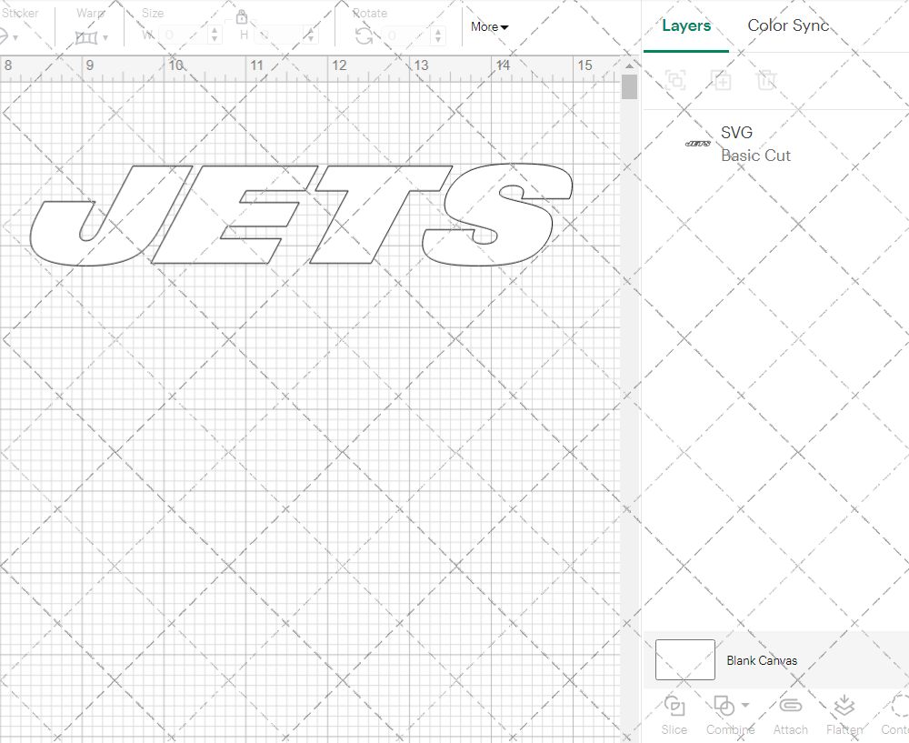Click the Delete trash icon in Layers panel
The height and width of the screenshot is (743, 909).
(766, 80)
